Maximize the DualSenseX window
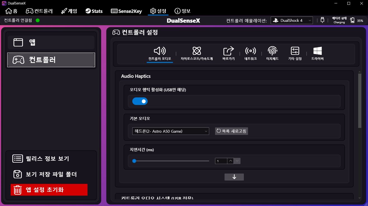Screen dimensions: 368x206 click(x=349, y=3)
